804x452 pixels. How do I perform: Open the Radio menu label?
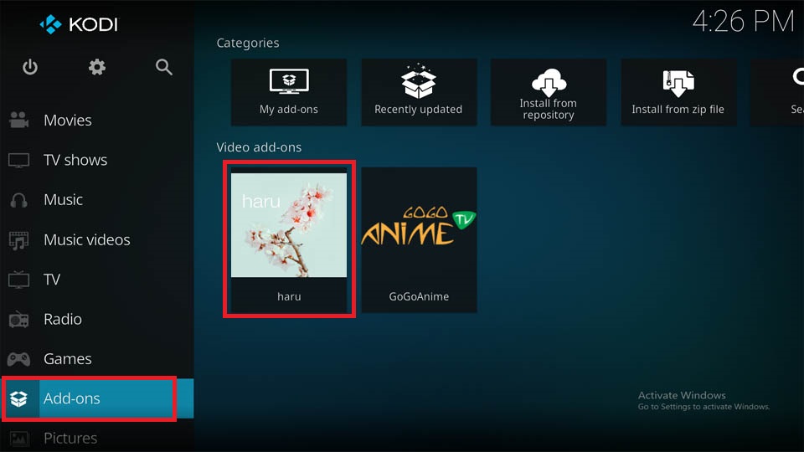[x=63, y=319]
